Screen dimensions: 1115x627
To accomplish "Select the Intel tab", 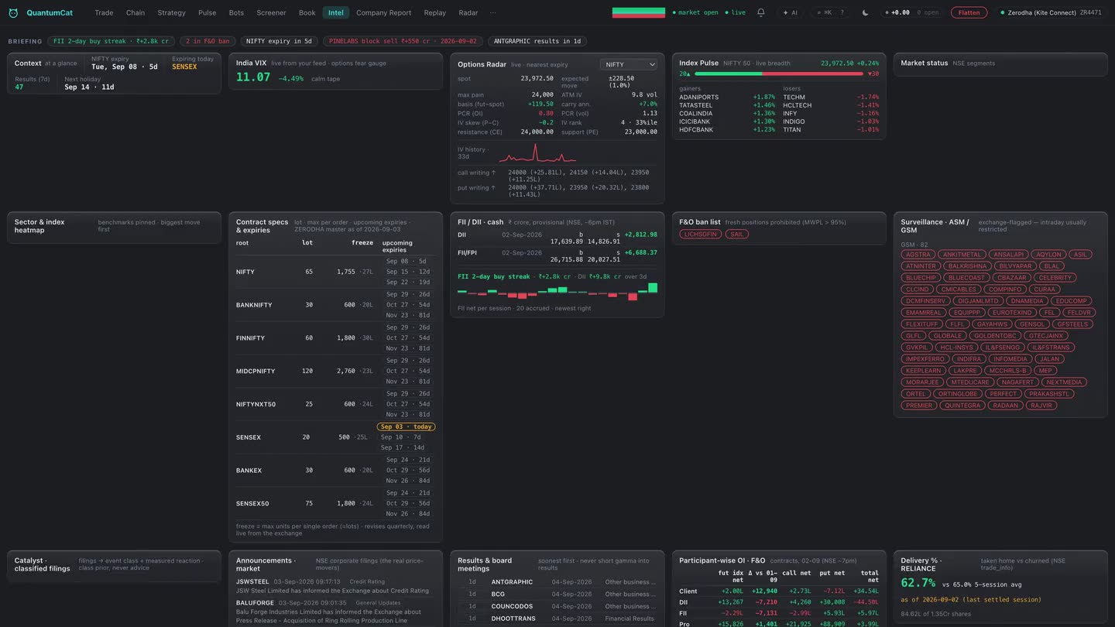I will click(336, 12).
